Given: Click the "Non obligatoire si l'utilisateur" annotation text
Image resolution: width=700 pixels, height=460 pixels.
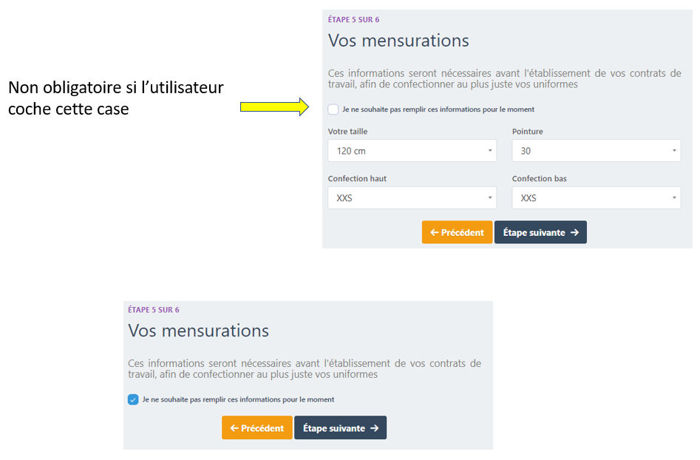Looking at the screenshot, I should pyautogui.click(x=115, y=88).
